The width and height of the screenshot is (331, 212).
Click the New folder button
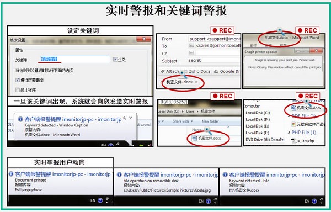click(210, 121)
